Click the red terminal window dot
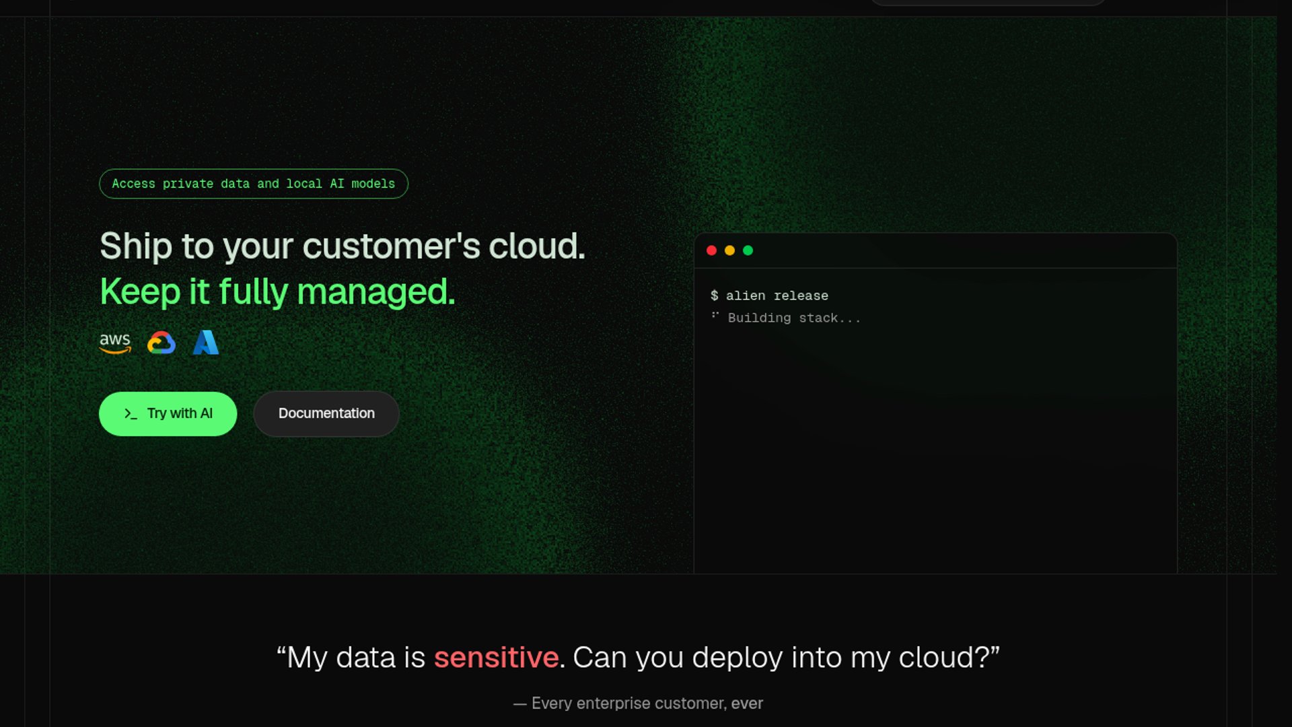 coord(711,250)
